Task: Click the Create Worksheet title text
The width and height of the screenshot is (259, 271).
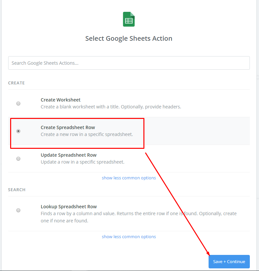Action: [x=61, y=100]
